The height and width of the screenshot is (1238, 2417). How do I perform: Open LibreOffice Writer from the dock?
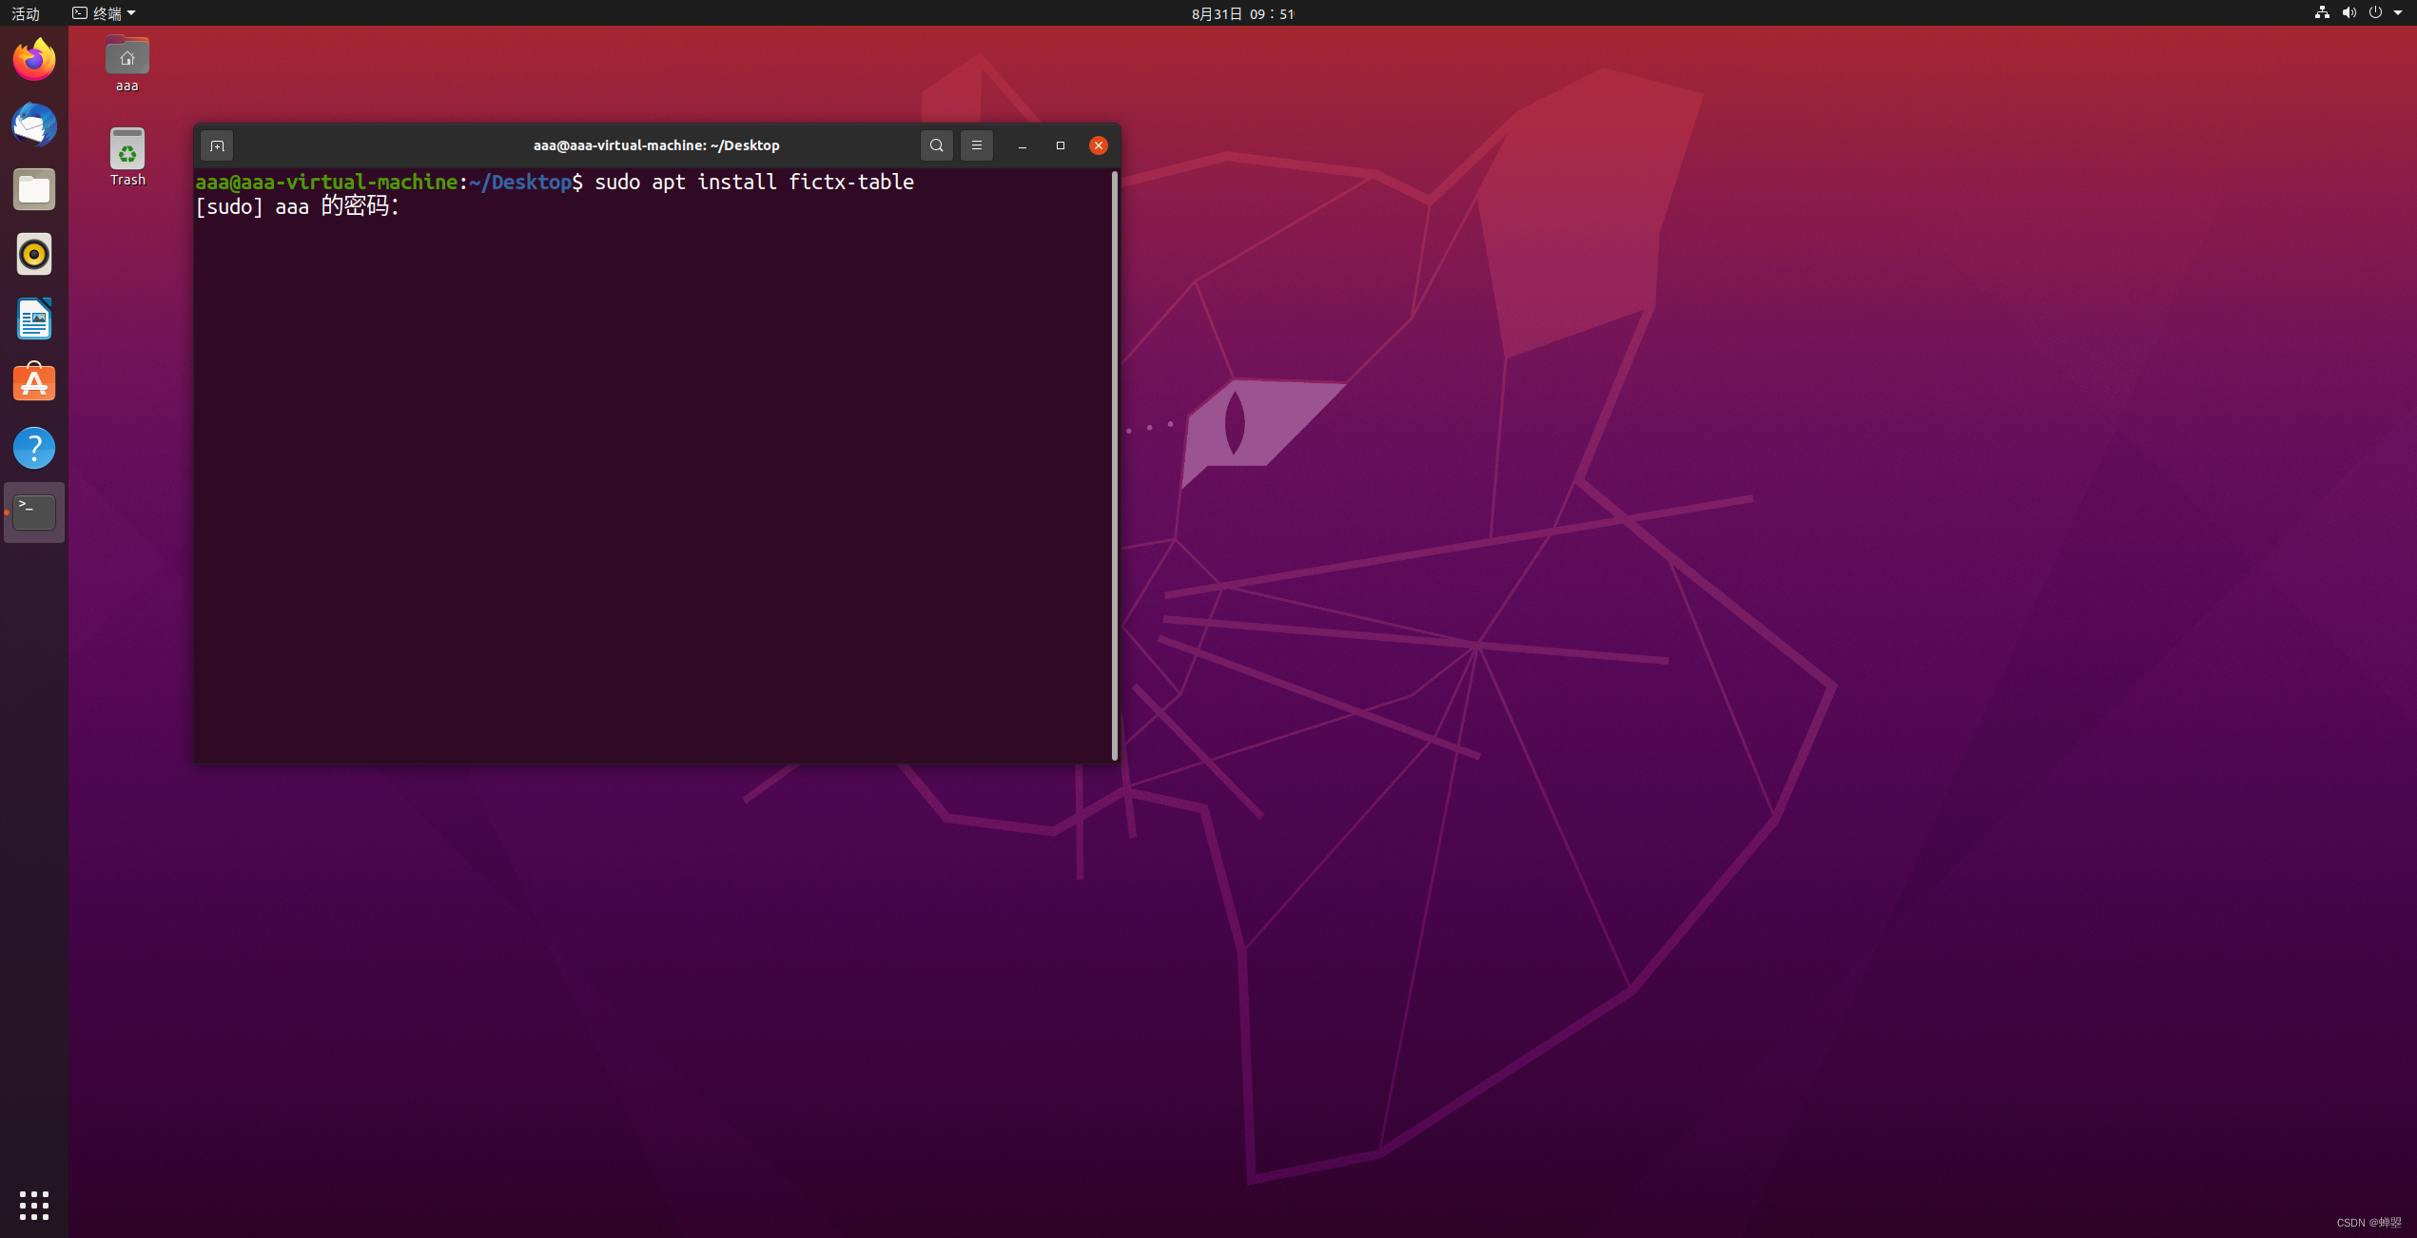point(34,319)
